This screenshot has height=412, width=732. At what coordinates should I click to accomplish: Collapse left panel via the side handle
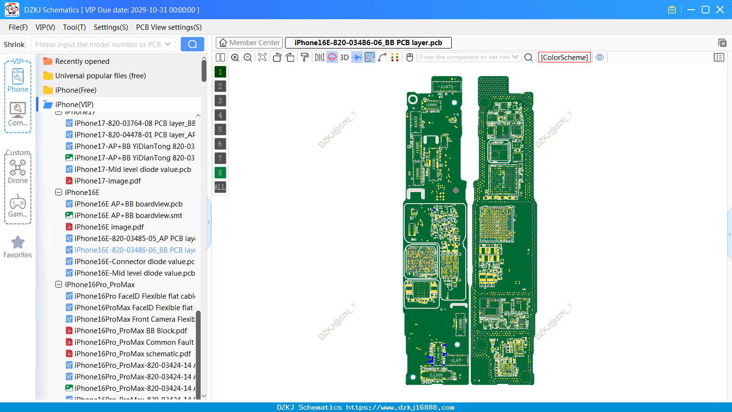[209, 222]
